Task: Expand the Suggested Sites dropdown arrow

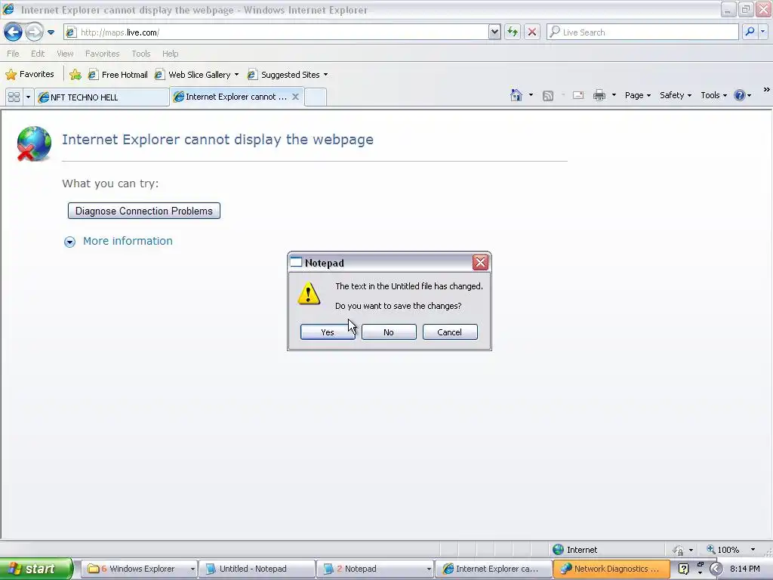Action: [325, 75]
